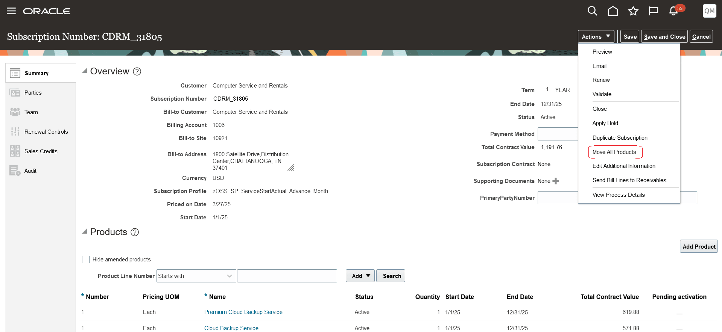Viewport: 722px width, 332px height.
Task: Click the Oracle logo
Action: [x=47, y=11]
